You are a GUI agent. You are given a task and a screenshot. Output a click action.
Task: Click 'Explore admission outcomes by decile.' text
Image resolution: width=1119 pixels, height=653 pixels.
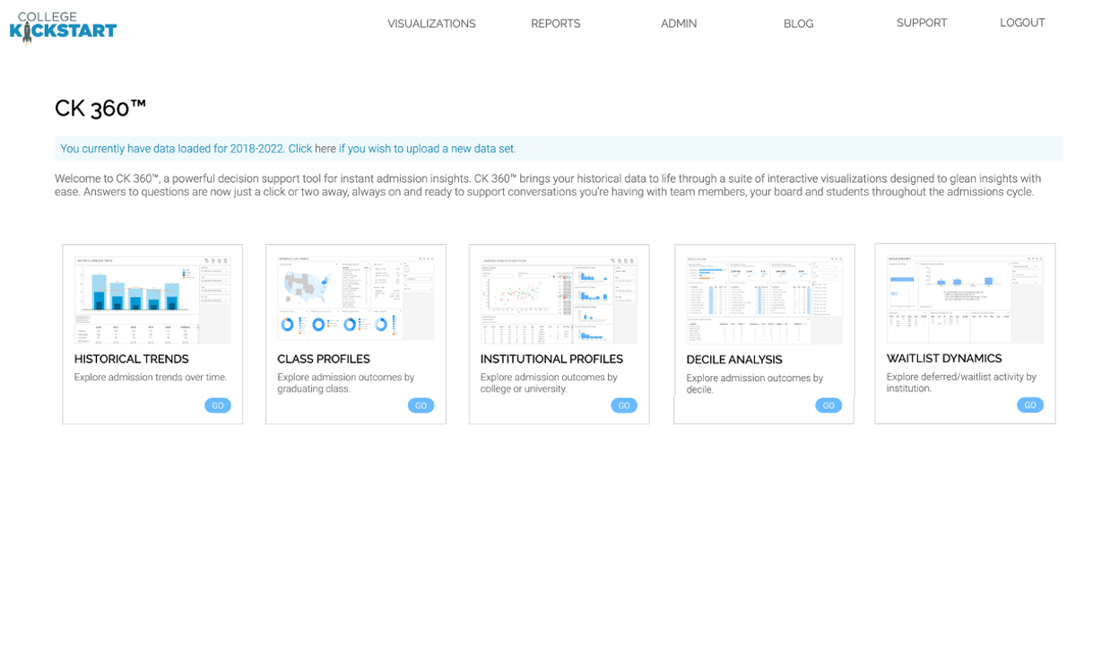(x=755, y=384)
